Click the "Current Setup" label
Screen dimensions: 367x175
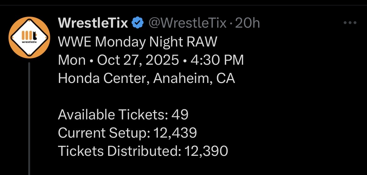(104, 133)
